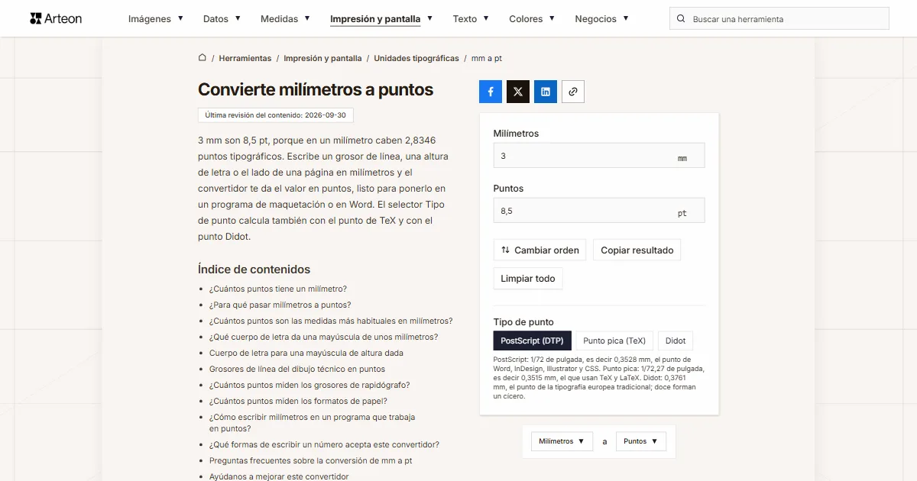Click the Arteon logo
The height and width of the screenshot is (481, 917).
tap(56, 18)
